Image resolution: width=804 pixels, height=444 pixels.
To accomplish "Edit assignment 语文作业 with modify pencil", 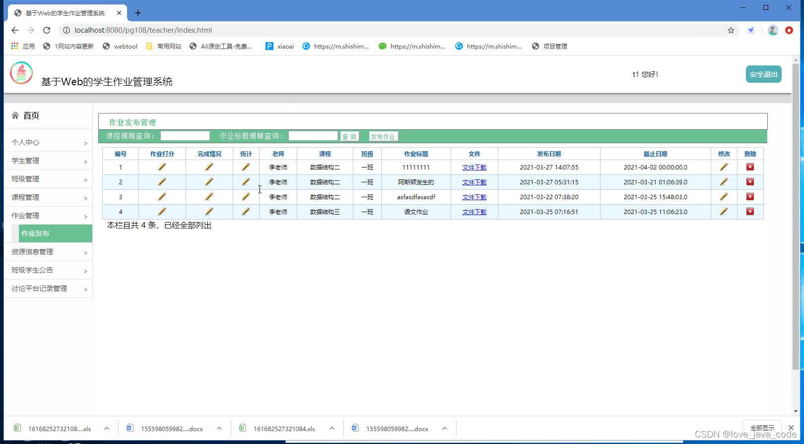I will 724,212.
